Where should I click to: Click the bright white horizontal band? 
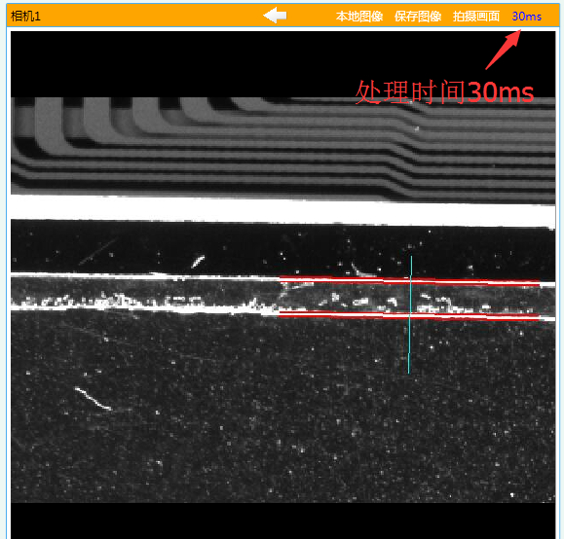tap(282, 210)
